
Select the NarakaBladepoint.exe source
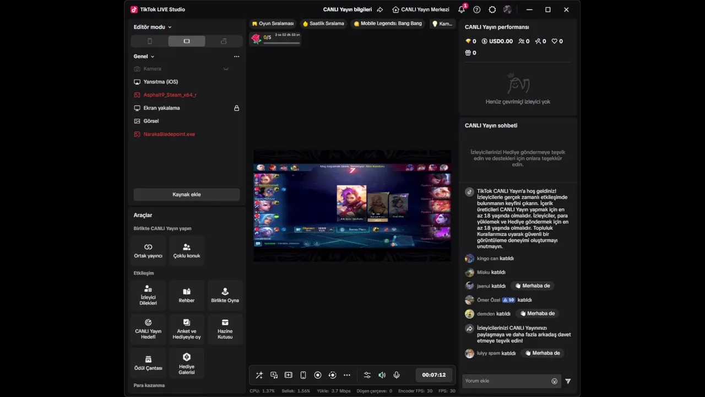[x=187, y=134]
